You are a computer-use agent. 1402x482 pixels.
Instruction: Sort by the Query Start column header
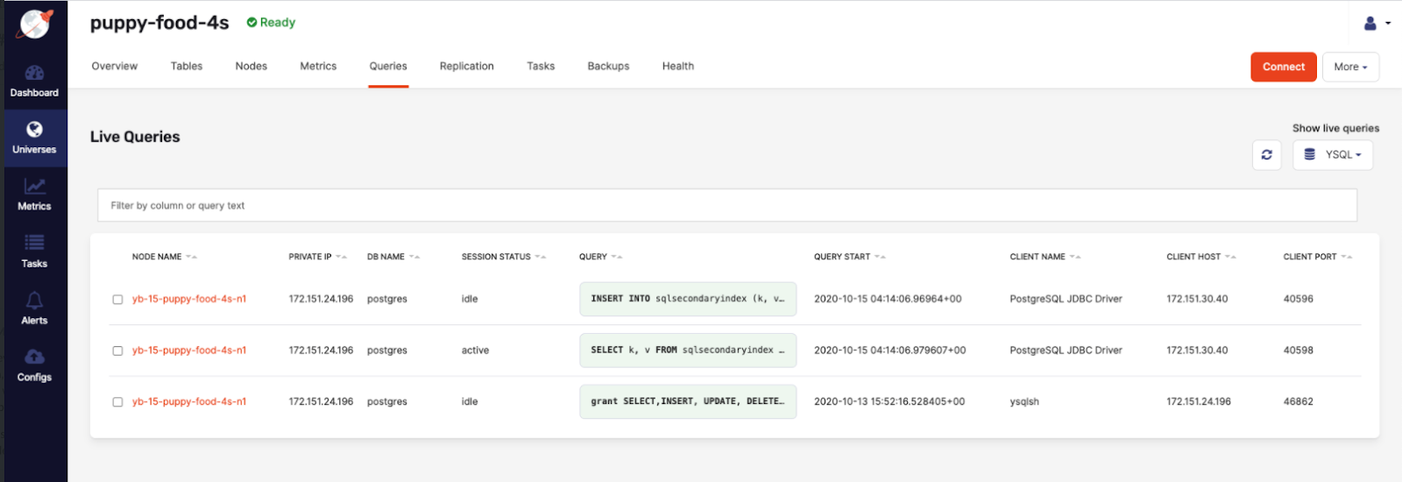click(842, 257)
